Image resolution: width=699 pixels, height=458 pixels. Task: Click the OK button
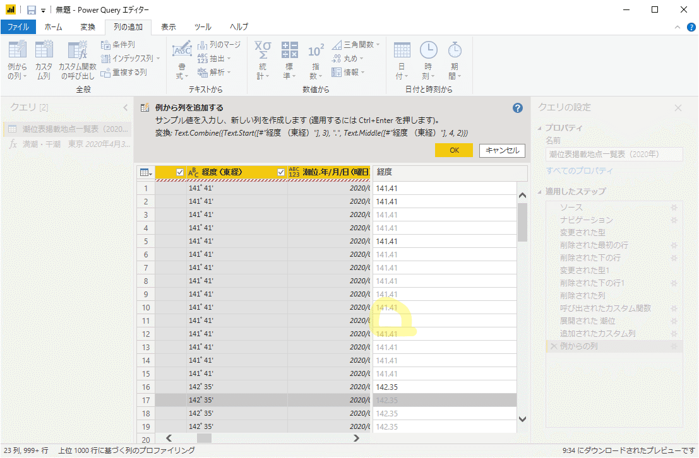(x=454, y=150)
